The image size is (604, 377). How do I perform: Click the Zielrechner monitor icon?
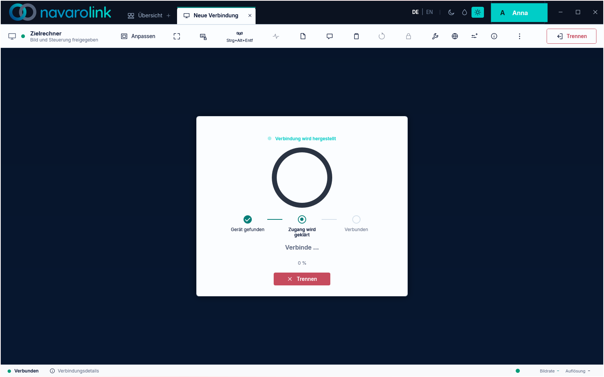coord(12,36)
